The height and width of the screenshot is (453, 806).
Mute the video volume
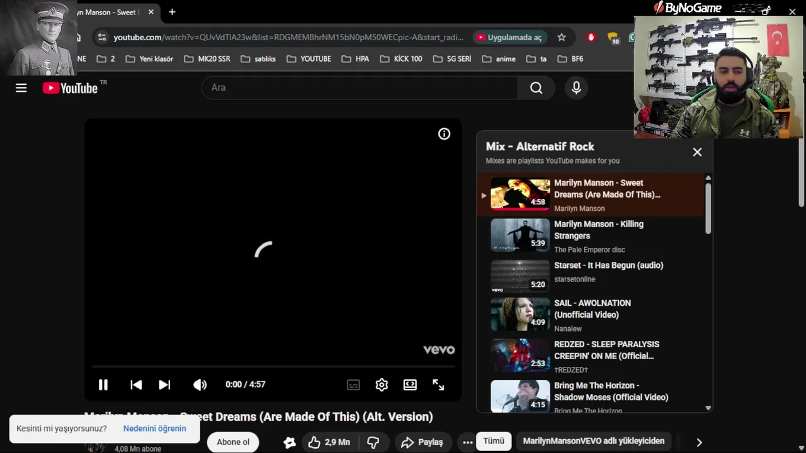pyautogui.click(x=200, y=384)
